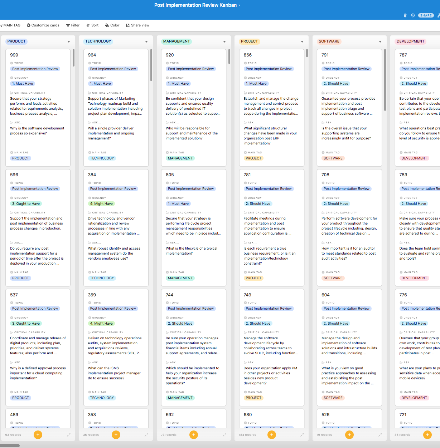Open the trash bin icon
This screenshot has height=448, width=440.
(x=405, y=15)
